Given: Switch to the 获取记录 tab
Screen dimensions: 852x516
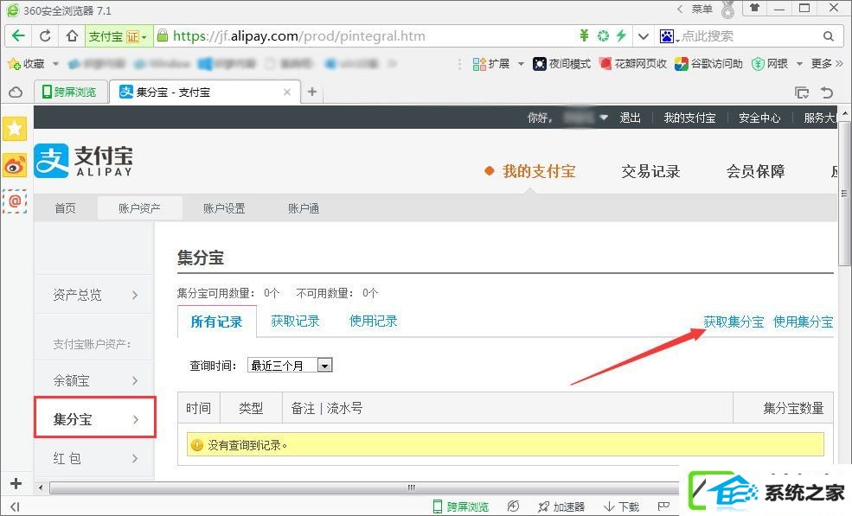Looking at the screenshot, I should [295, 321].
